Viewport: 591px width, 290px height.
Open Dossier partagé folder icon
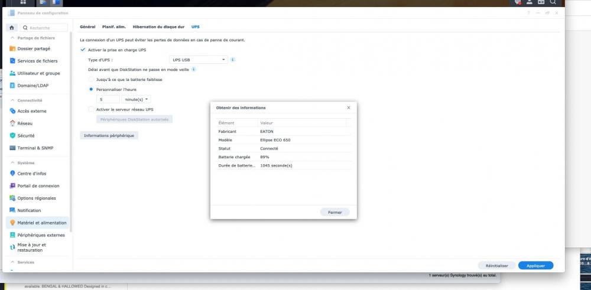tap(12, 48)
